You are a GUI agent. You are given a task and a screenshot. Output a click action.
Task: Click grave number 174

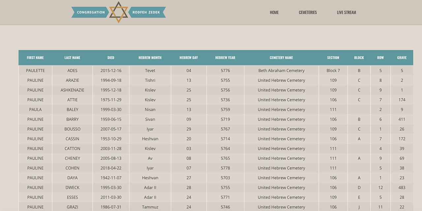point(402,100)
